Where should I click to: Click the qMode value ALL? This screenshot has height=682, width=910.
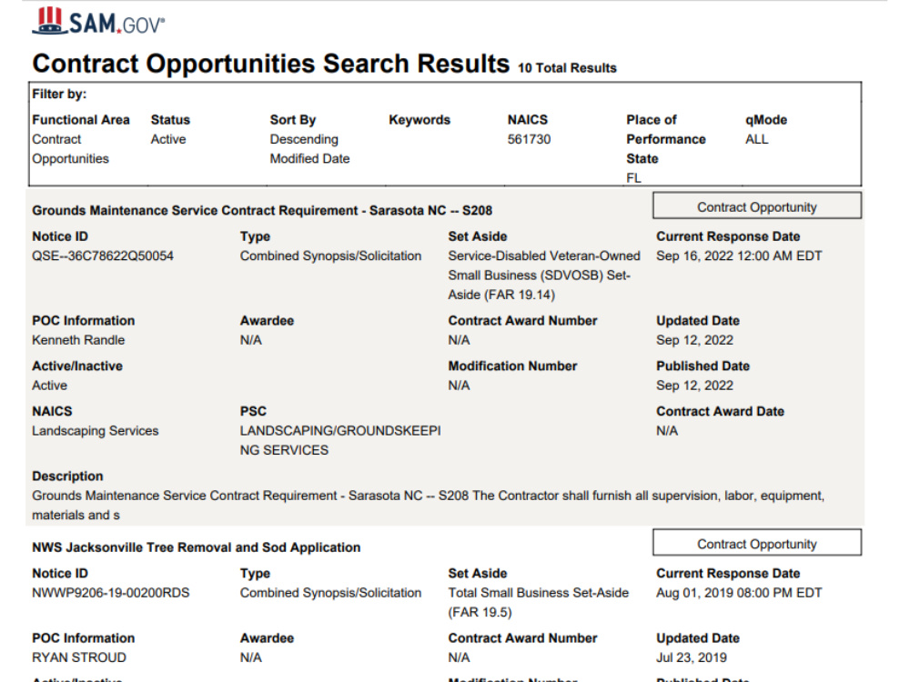pyautogui.click(x=756, y=139)
